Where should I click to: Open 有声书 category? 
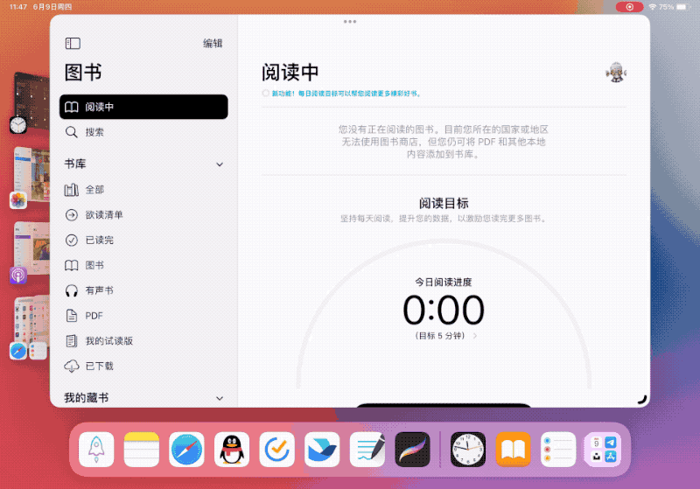143,290
